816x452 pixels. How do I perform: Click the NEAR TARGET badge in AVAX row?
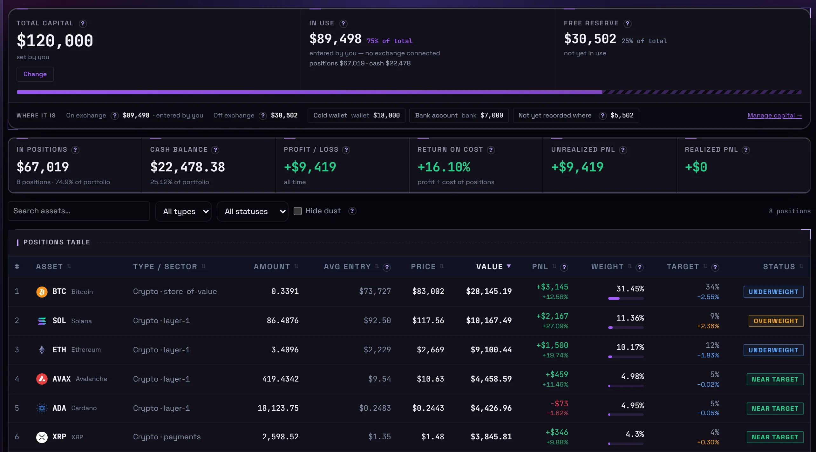[x=775, y=379]
